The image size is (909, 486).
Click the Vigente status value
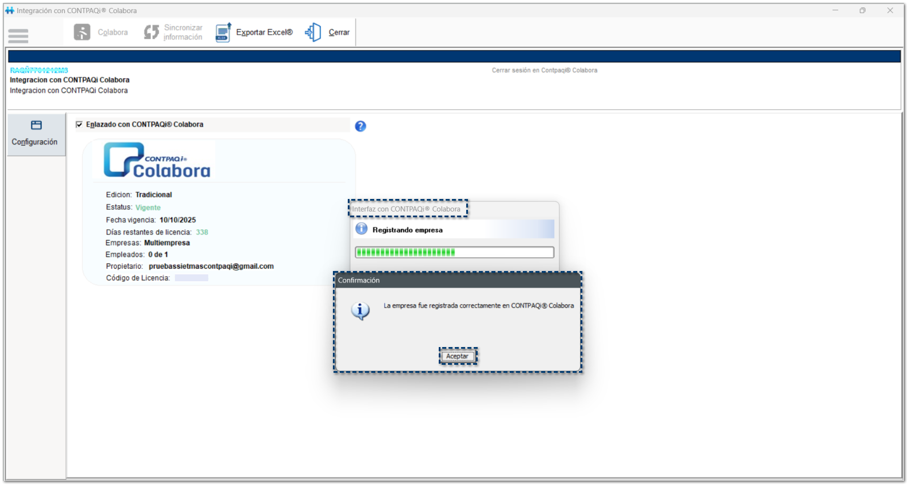click(x=148, y=208)
